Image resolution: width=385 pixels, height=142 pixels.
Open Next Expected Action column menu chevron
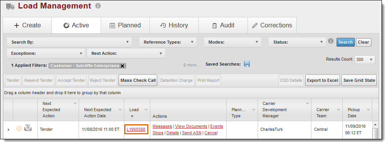coord(75,104)
